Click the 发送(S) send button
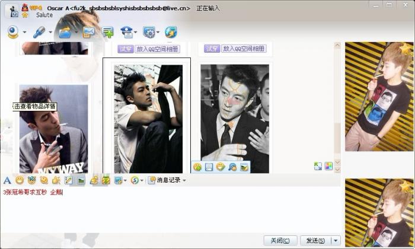Image resolution: width=415 pixels, height=249 pixels. [315, 241]
